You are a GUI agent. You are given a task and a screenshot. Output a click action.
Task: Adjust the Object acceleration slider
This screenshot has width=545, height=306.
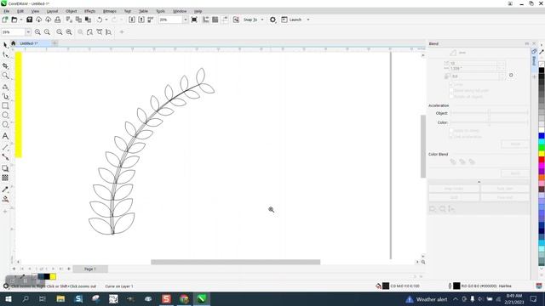[x=489, y=113]
